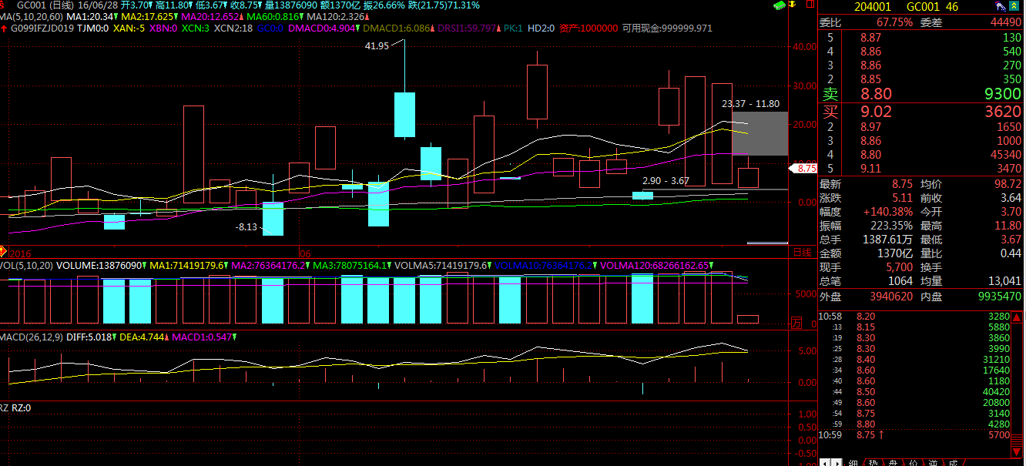Click the arrow after DMACD0:4.904
The width and height of the screenshot is (1026, 466).
[359, 28]
